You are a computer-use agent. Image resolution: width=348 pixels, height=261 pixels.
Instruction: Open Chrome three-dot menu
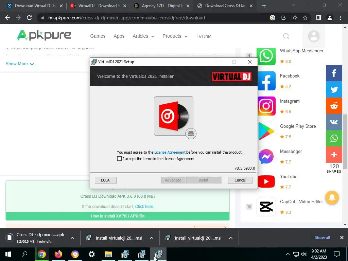[341, 18]
